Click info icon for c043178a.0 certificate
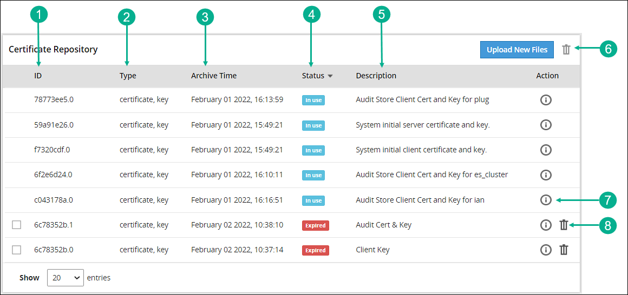Image resolution: width=628 pixels, height=295 pixels. (x=546, y=200)
